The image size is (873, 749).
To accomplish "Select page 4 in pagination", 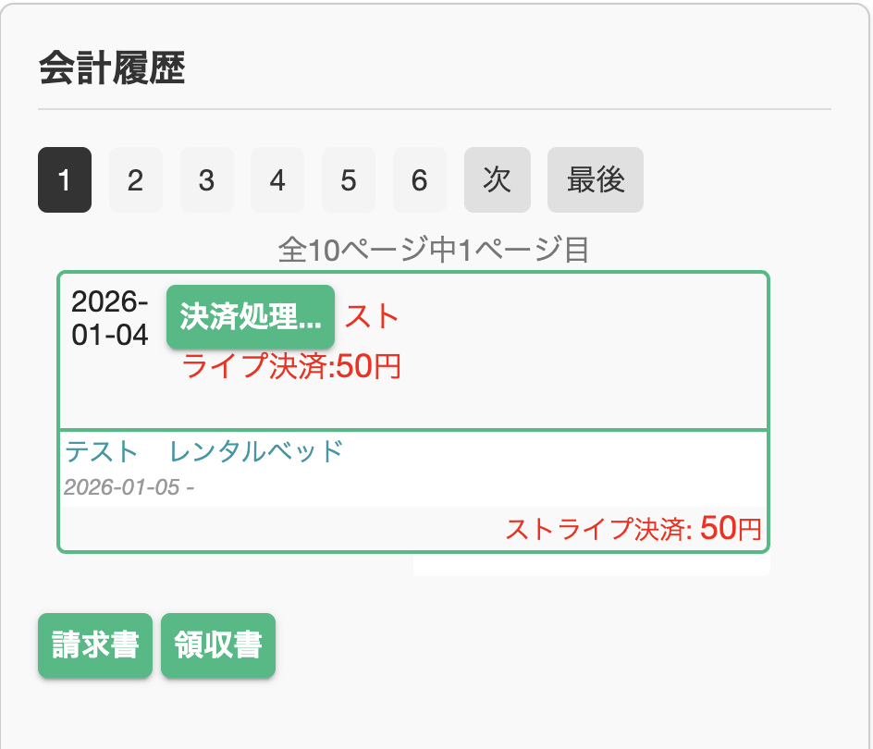I will [x=277, y=180].
